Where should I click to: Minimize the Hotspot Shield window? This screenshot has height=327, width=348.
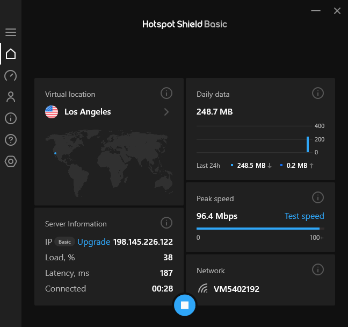[x=316, y=11]
